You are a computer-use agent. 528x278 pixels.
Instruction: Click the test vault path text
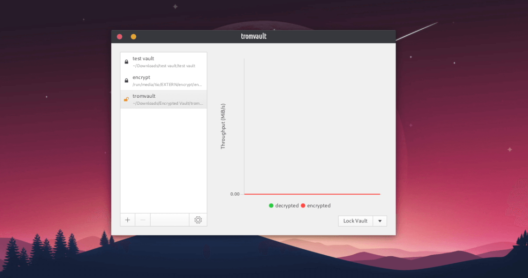click(164, 66)
